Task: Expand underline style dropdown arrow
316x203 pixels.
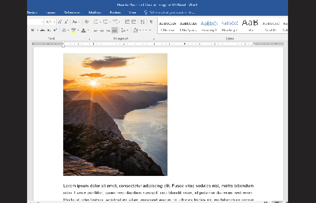Action: point(37,30)
